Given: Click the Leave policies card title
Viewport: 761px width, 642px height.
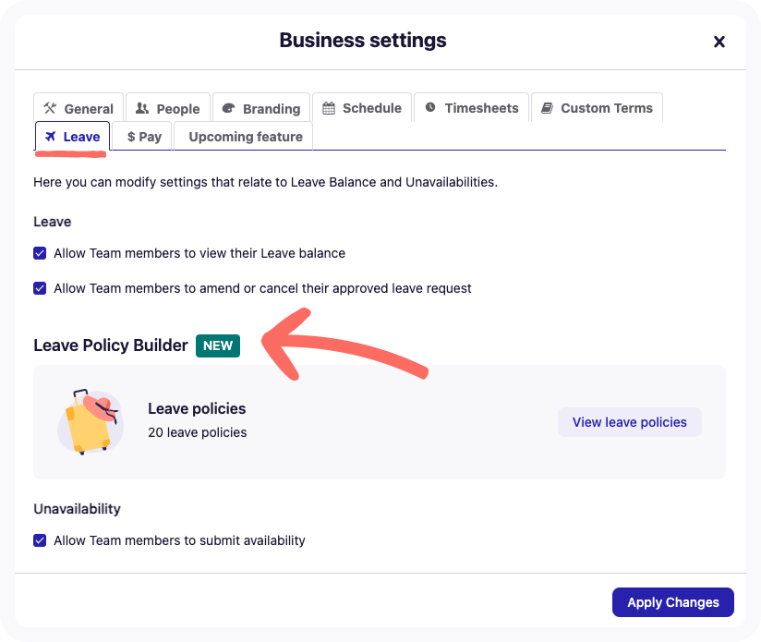Looking at the screenshot, I should point(197,408).
